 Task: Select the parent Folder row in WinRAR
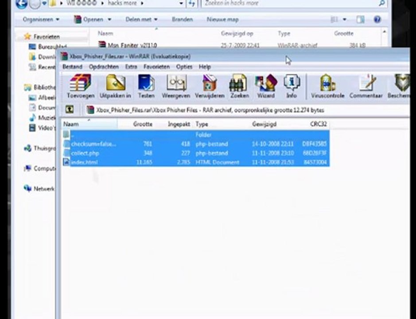click(196, 135)
